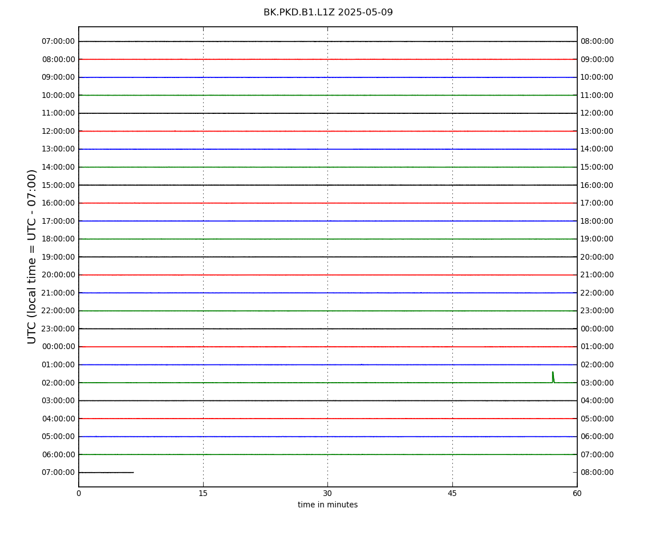Click right-axis end time label 14:00:00

tap(597, 149)
